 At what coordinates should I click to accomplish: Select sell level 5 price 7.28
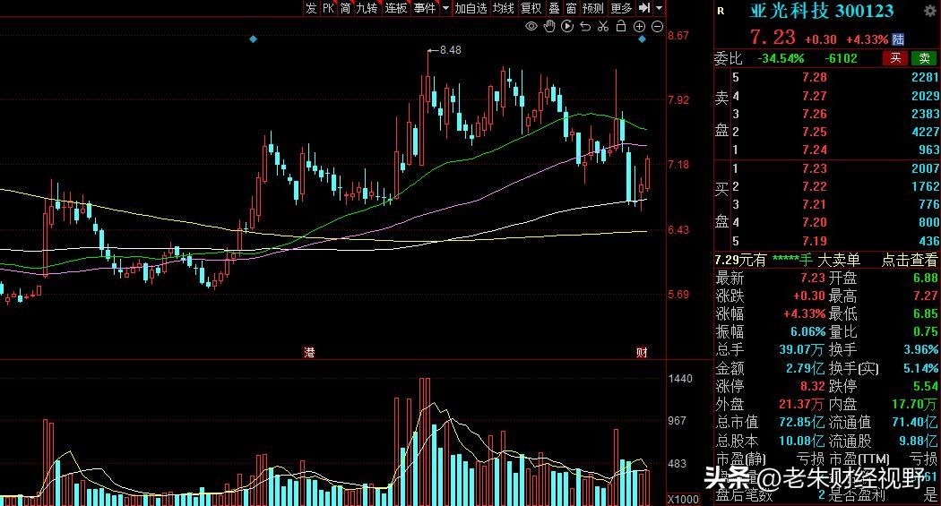pyautogui.click(x=815, y=77)
